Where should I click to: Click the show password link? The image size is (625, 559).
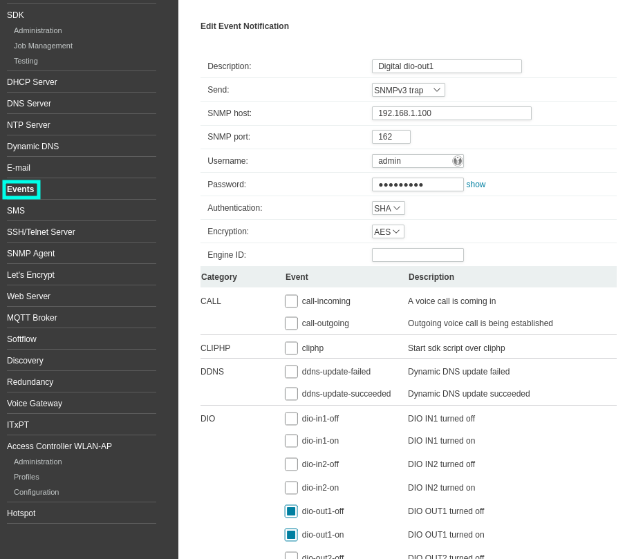tap(476, 184)
